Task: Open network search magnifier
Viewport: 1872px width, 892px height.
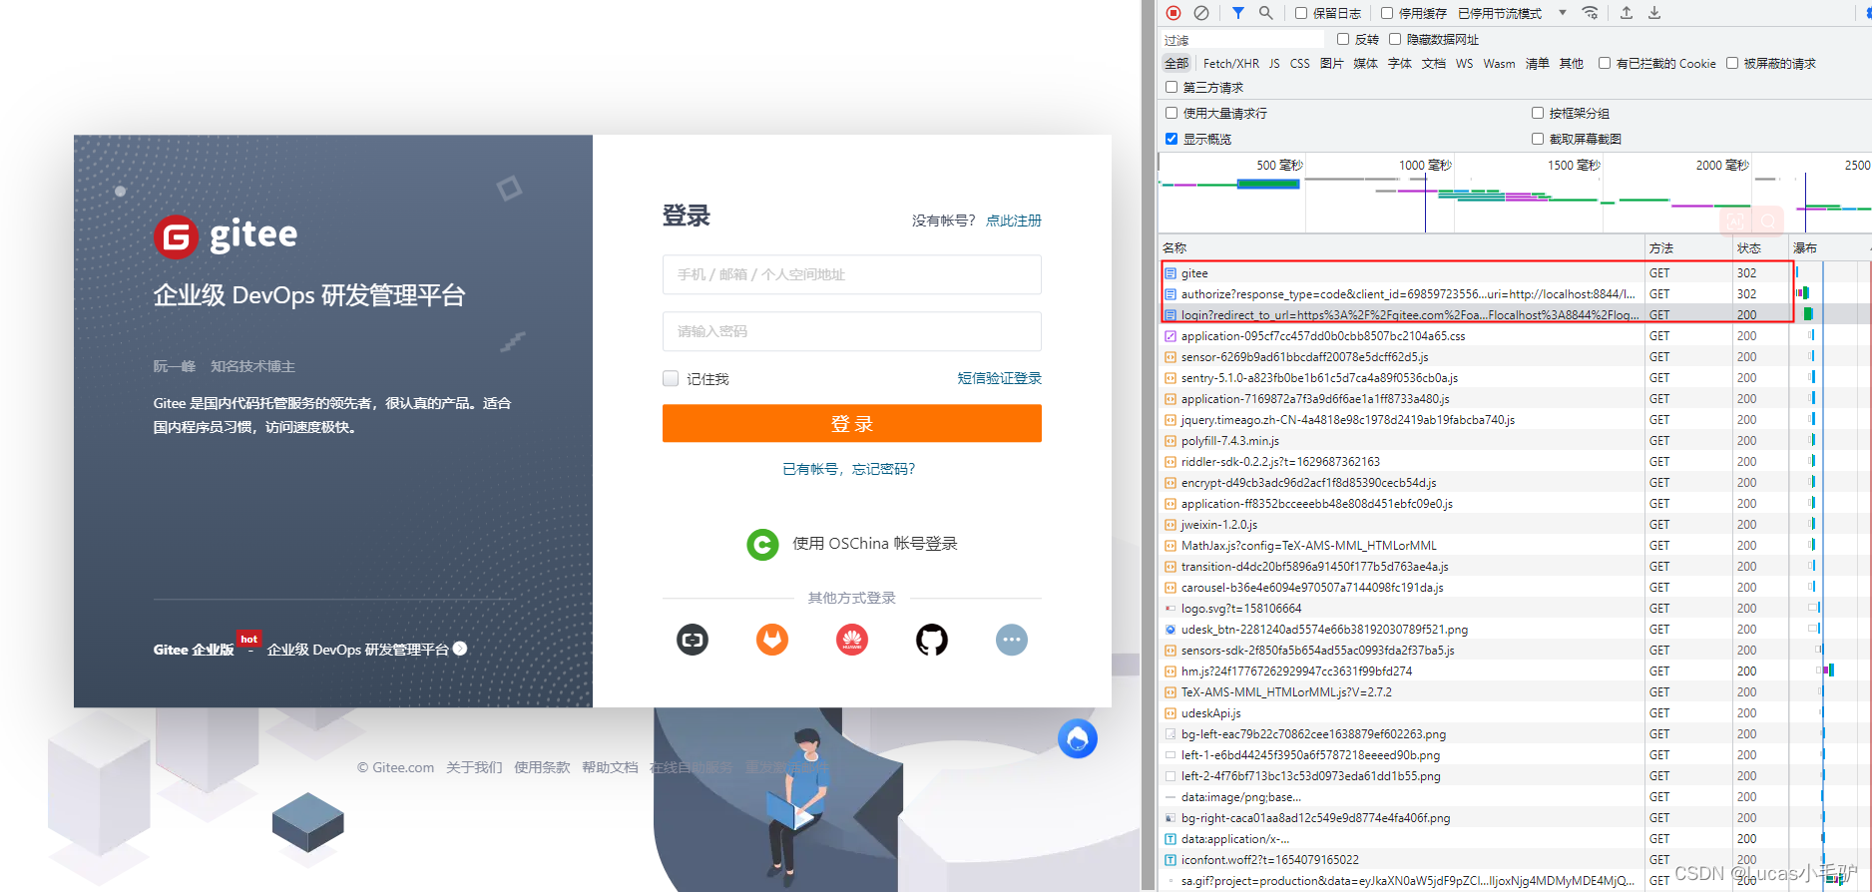Action: 1265,13
